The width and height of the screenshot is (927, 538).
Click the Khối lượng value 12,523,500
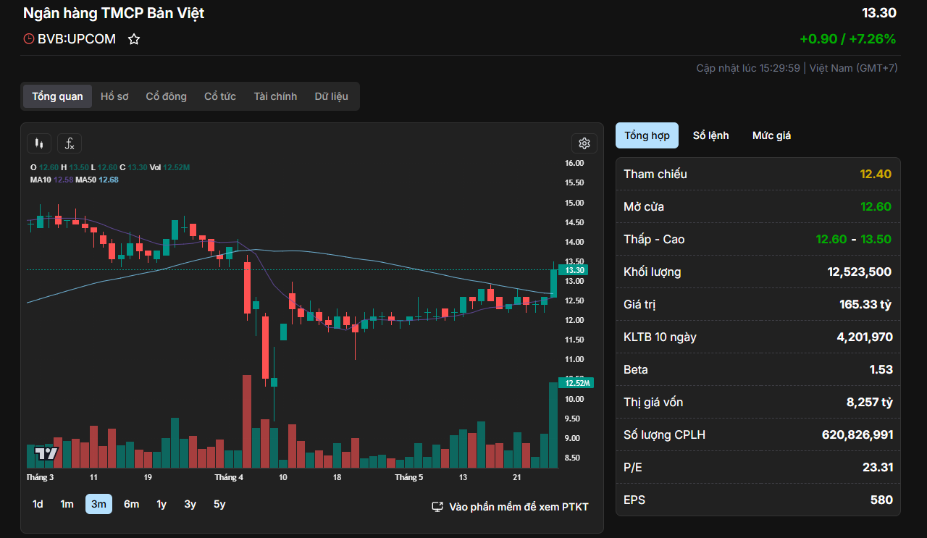point(860,272)
